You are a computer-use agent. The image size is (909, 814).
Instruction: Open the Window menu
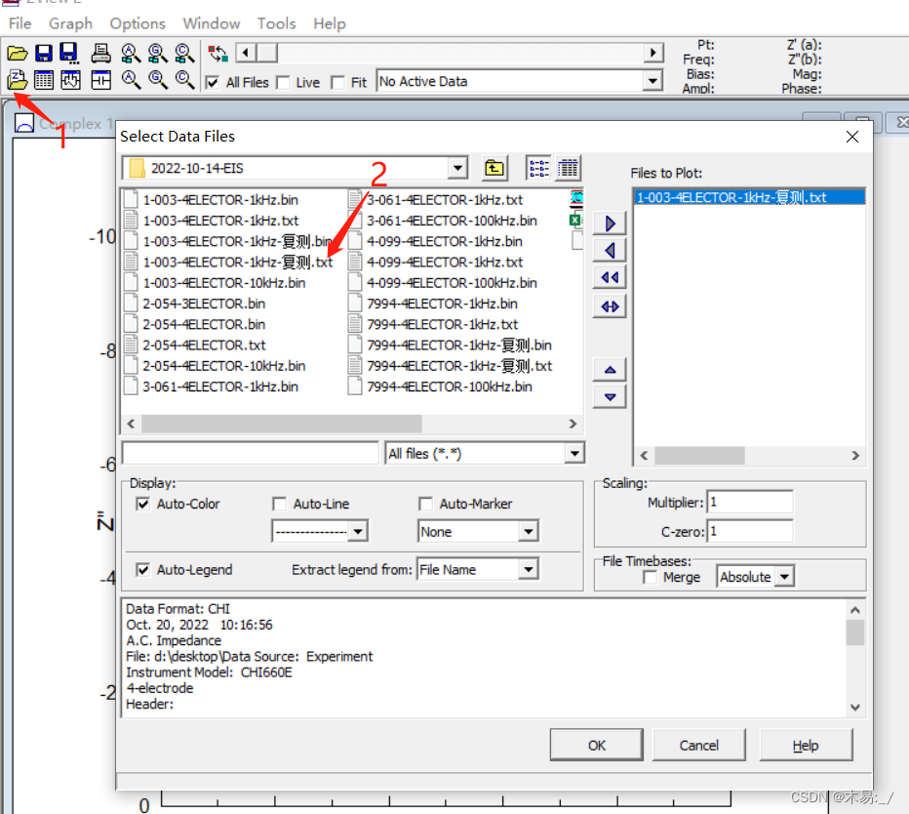tap(212, 23)
